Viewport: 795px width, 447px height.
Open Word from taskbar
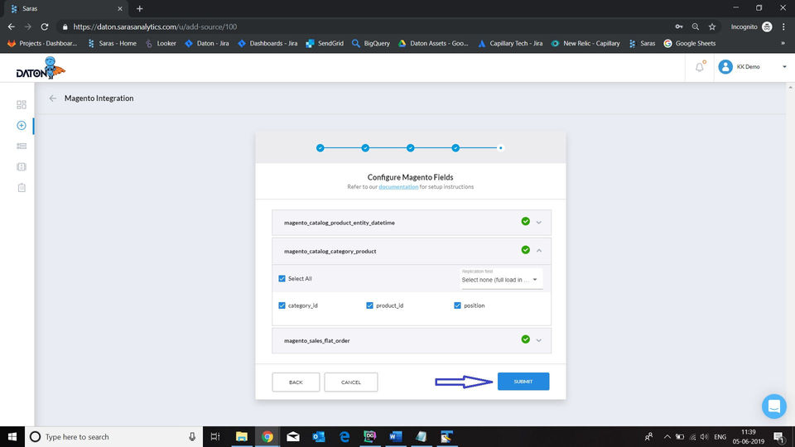click(396, 437)
